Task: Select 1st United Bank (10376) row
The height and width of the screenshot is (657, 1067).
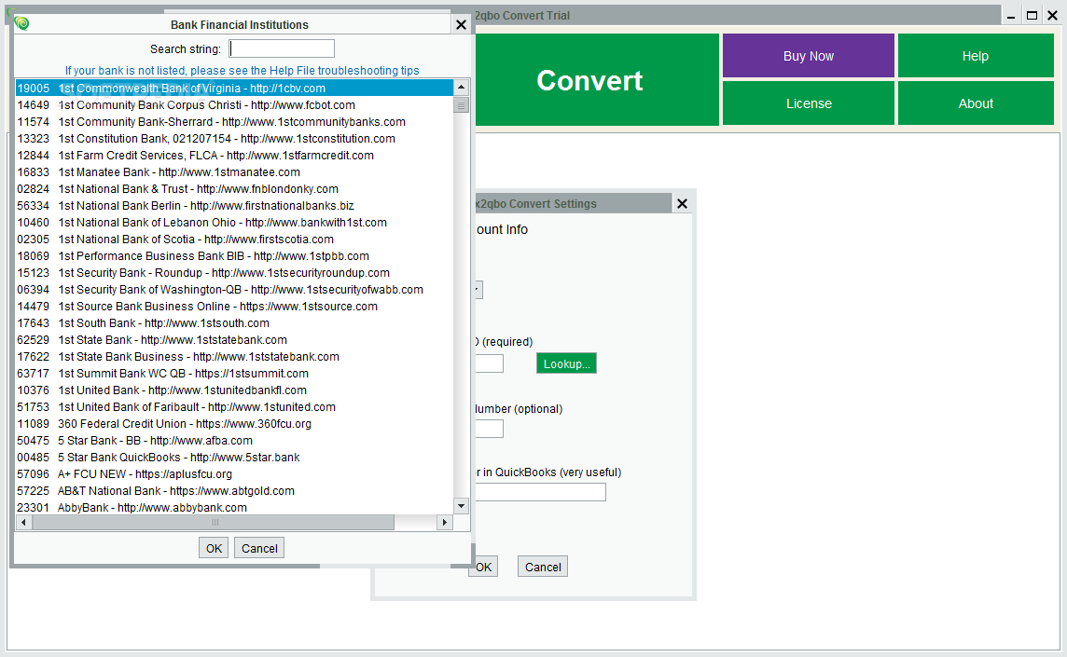Action: tap(234, 390)
